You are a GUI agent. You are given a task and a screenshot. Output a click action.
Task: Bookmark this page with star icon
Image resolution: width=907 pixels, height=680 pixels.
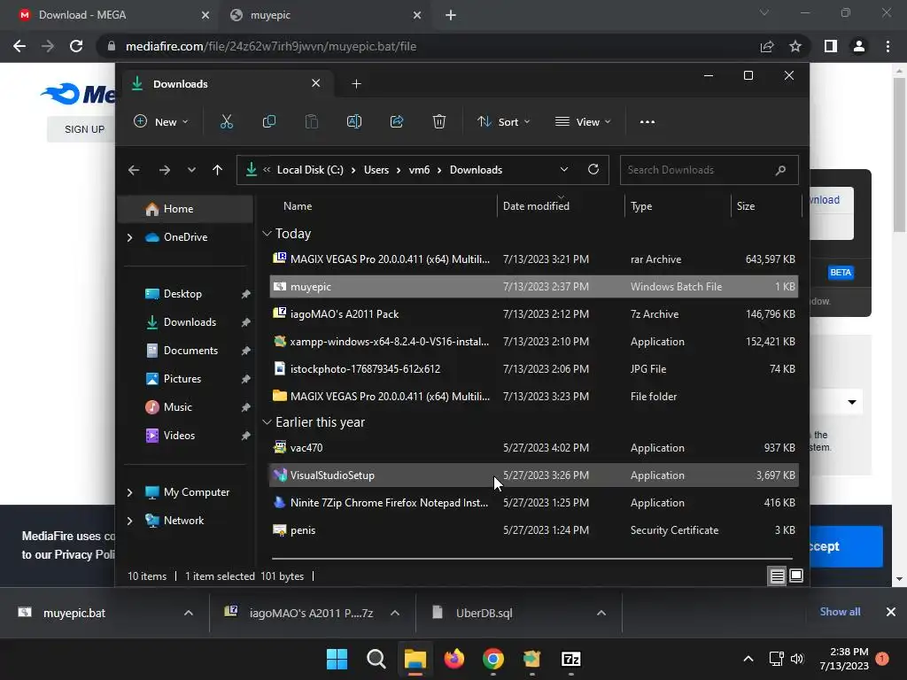pyautogui.click(x=795, y=46)
